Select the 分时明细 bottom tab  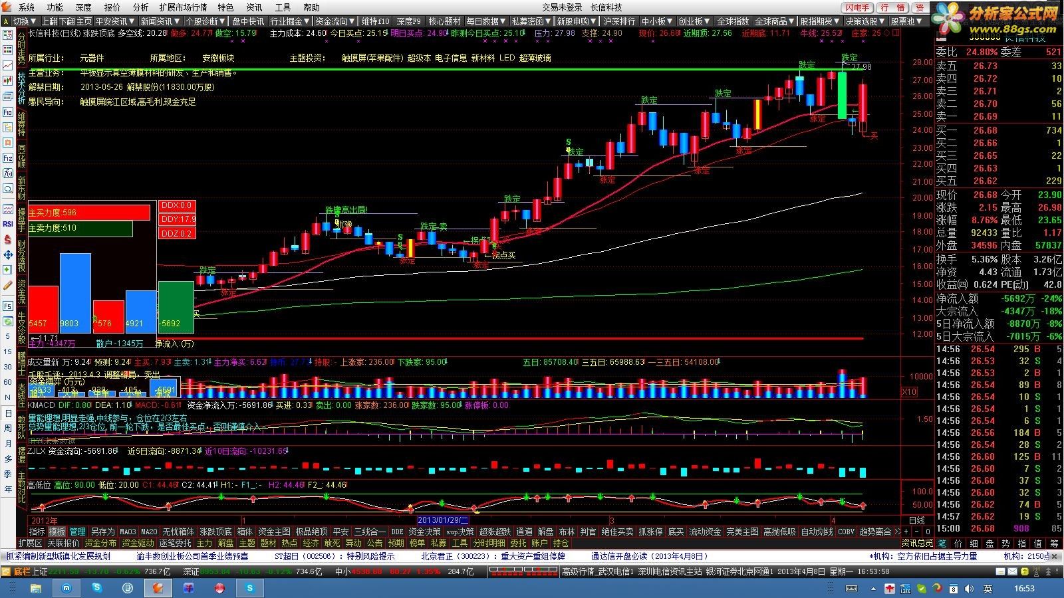click(x=489, y=543)
